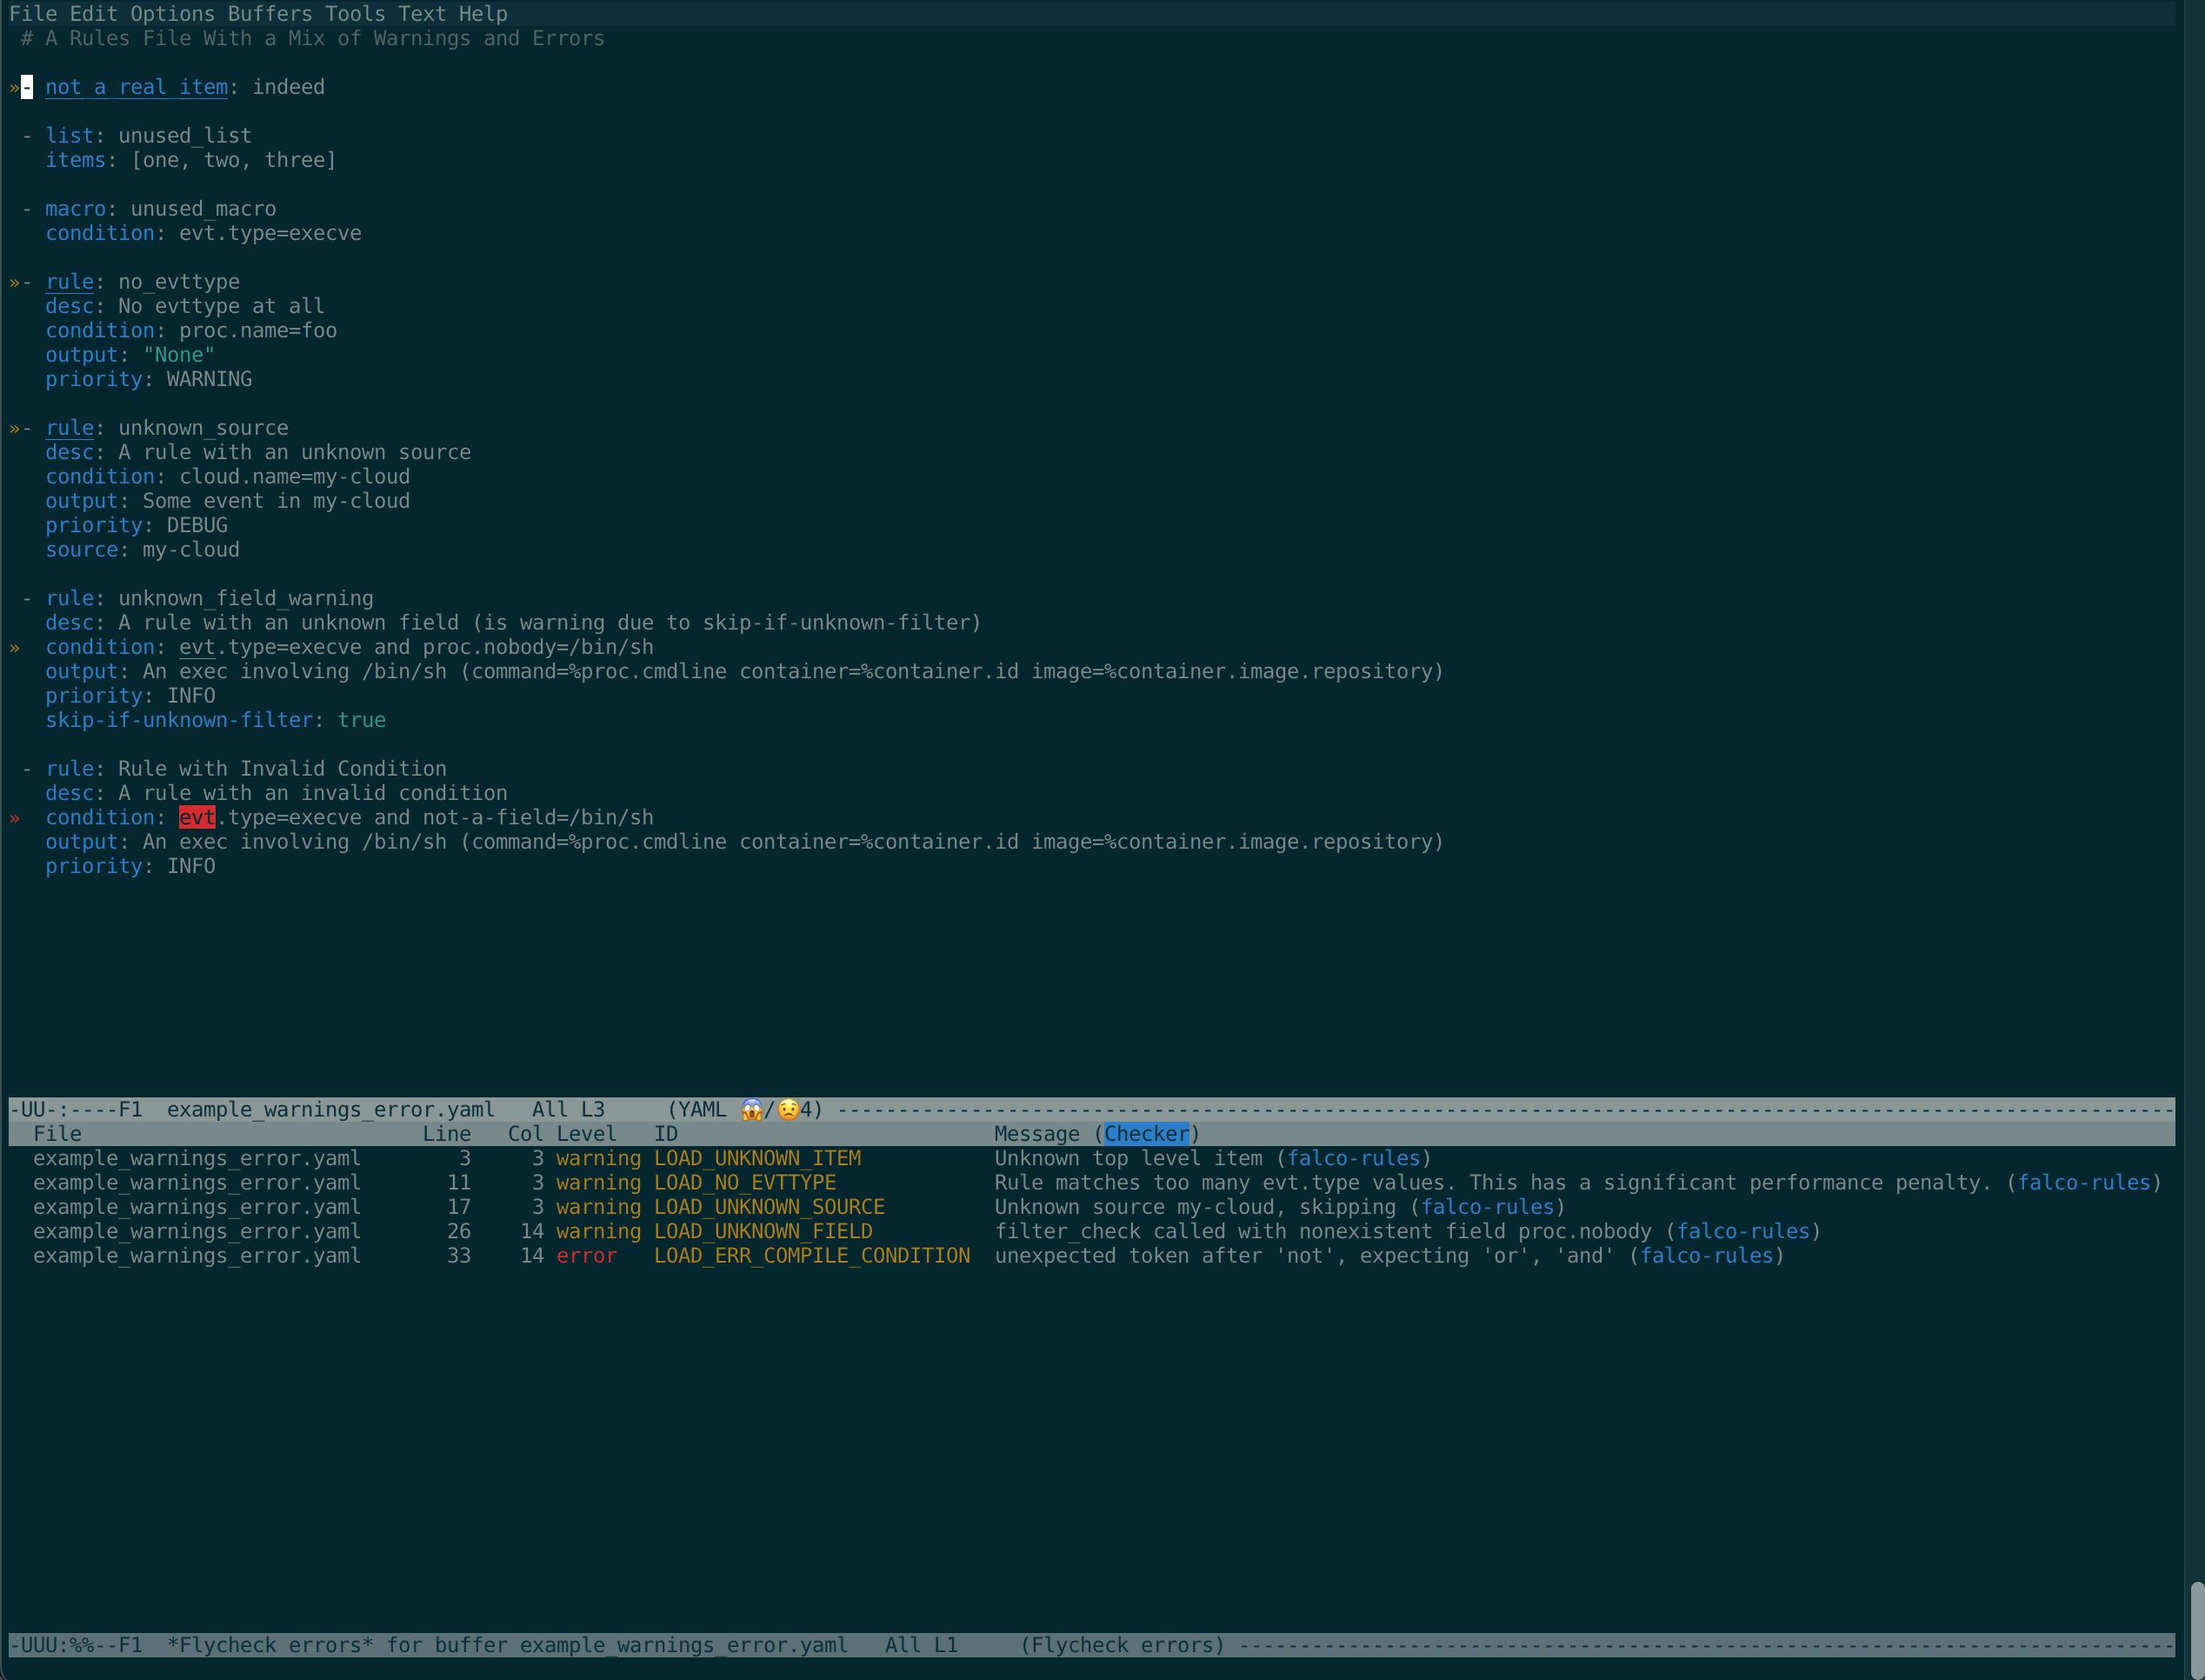The width and height of the screenshot is (2205, 1680).
Task: Open the Edit menu
Action: [93, 14]
